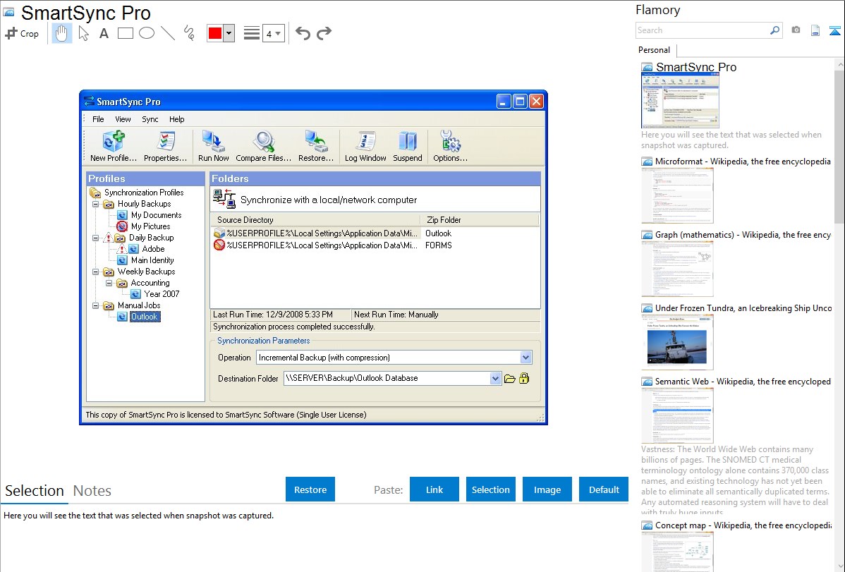Open the Concept map snapshot title
The image size is (845, 572).
(743, 525)
